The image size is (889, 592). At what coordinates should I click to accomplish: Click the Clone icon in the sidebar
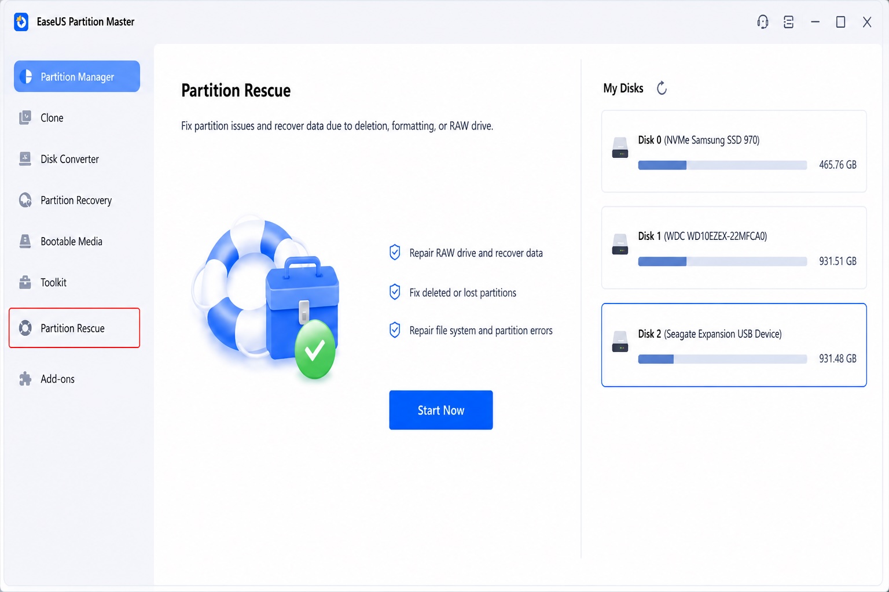pos(25,118)
